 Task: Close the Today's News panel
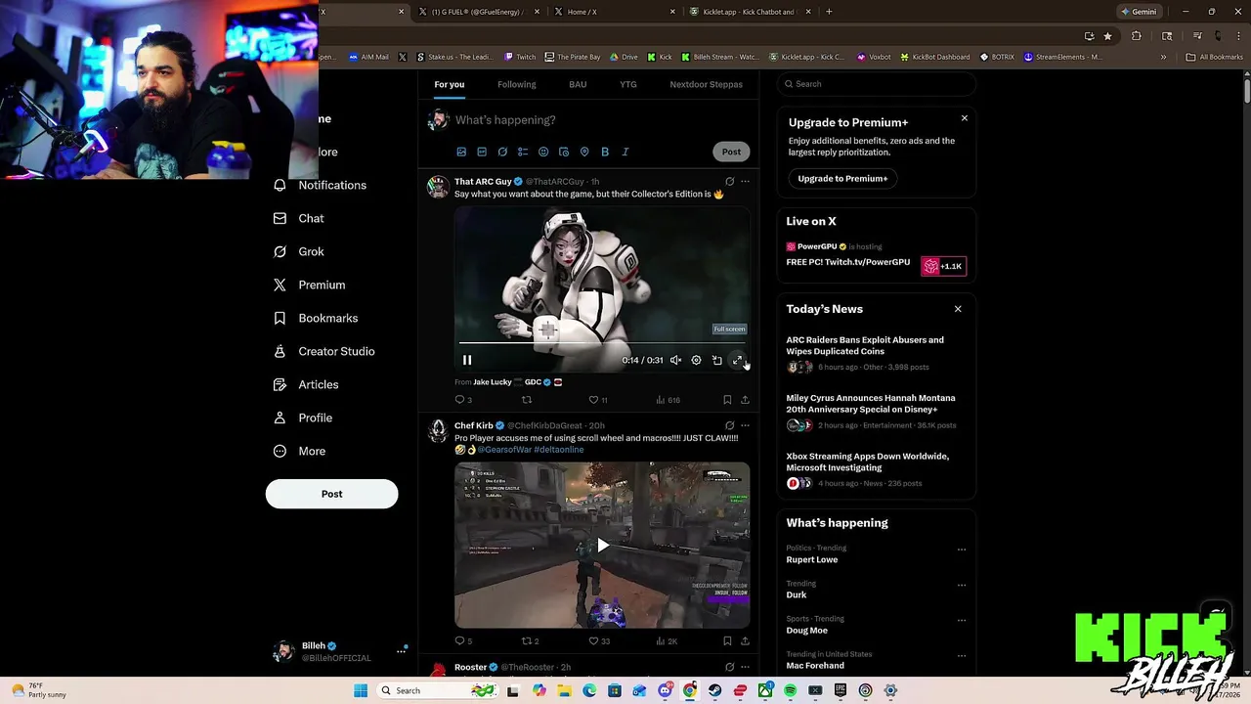(x=958, y=309)
